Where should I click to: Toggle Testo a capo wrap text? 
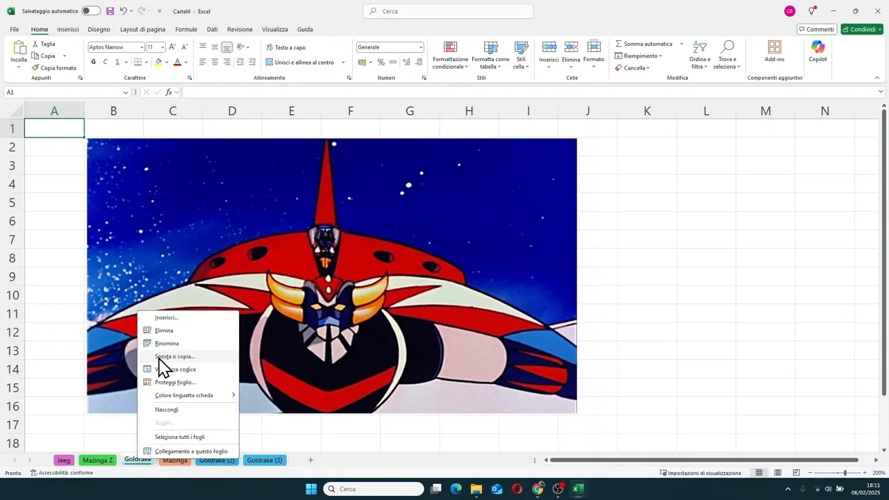click(x=285, y=47)
